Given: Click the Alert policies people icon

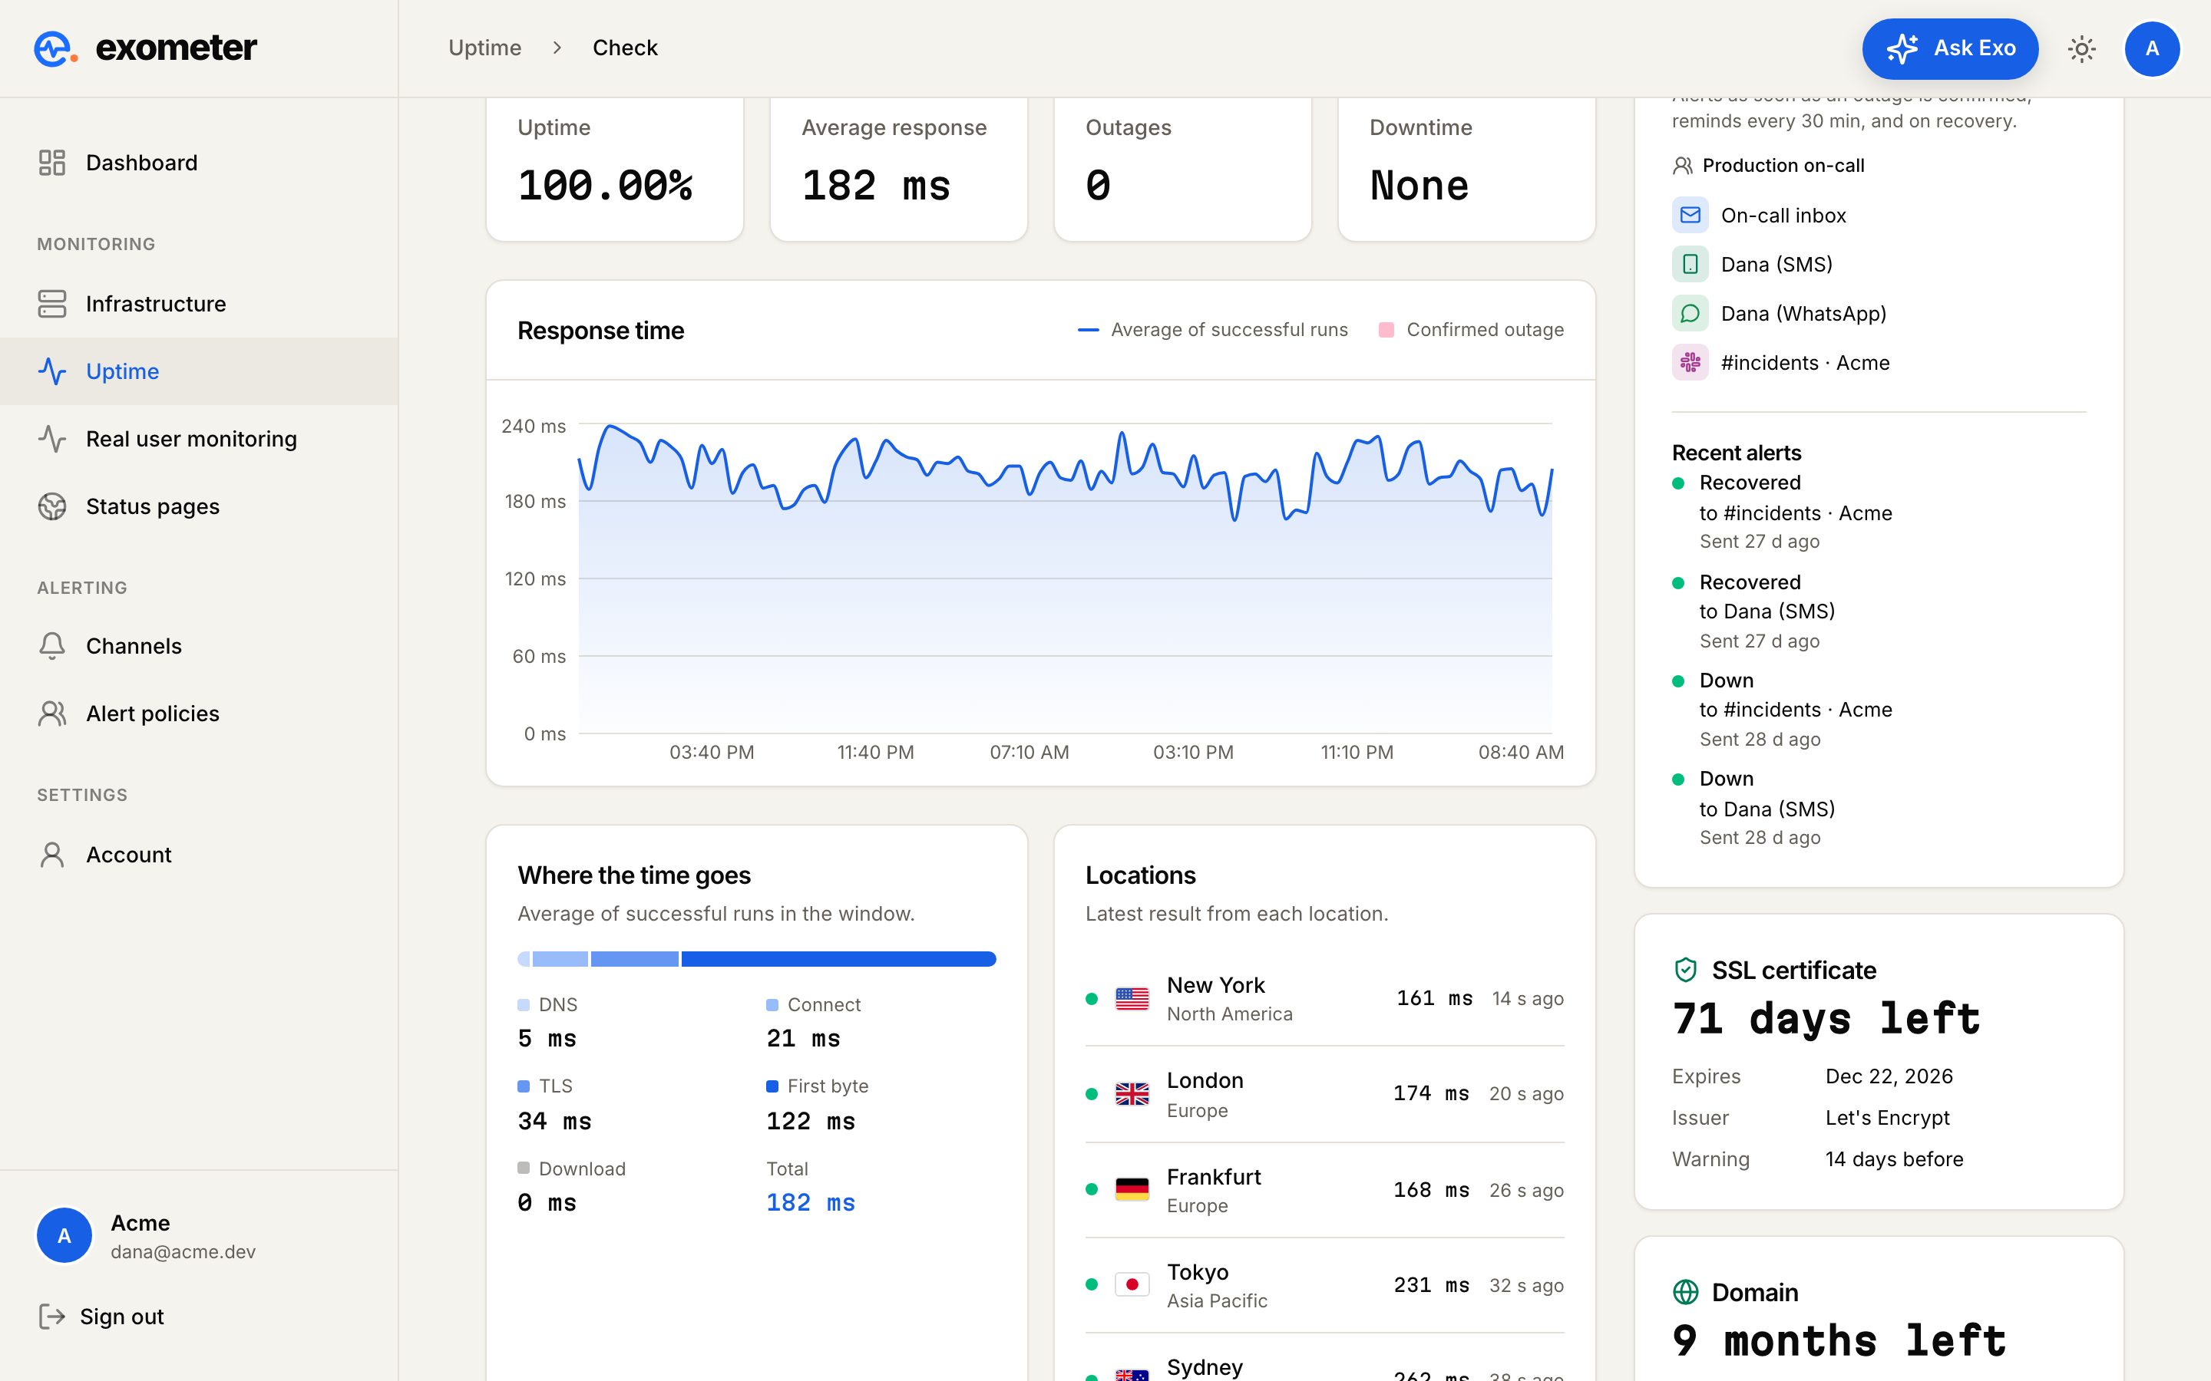Looking at the screenshot, I should (52, 714).
